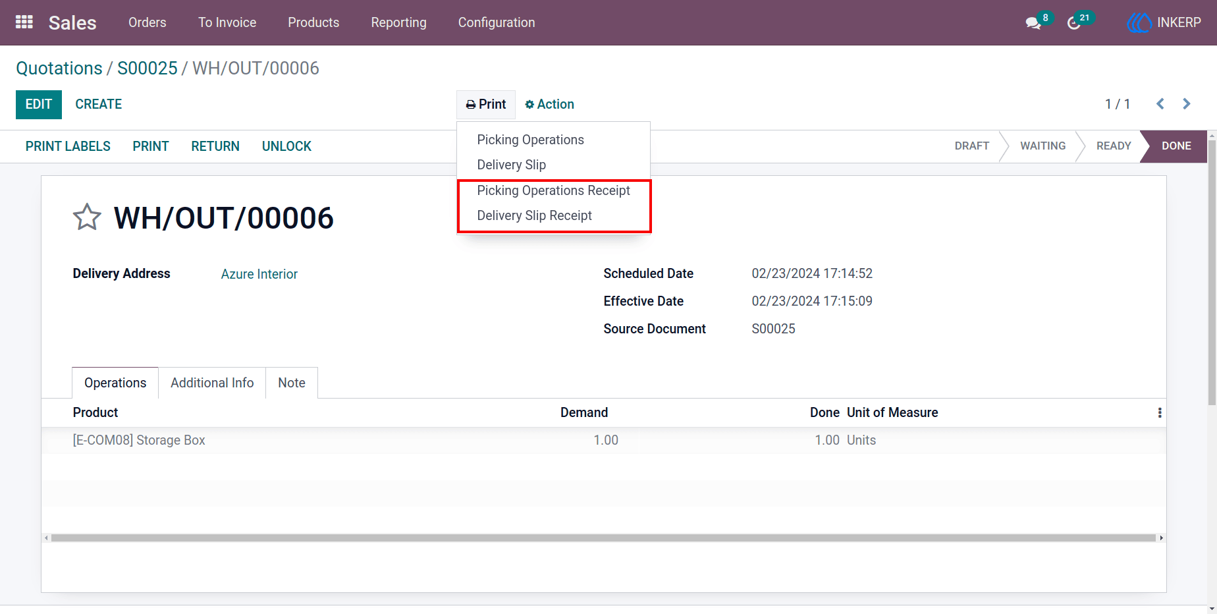Open the Products menu
This screenshot has height=614, width=1217.
[x=313, y=22]
